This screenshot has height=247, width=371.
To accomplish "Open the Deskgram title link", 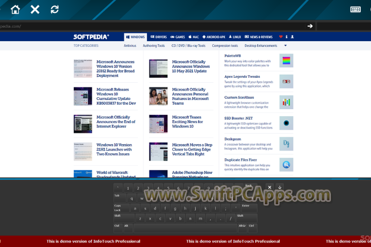I will [233, 139].
